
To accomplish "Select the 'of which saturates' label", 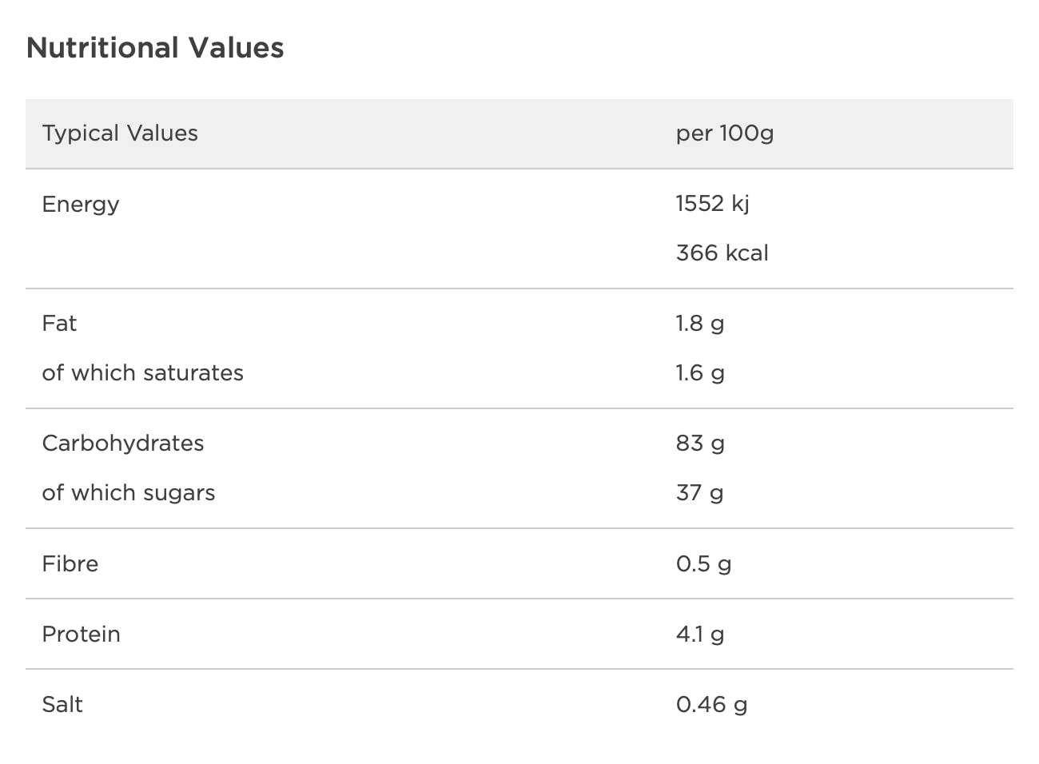I will pos(142,373).
